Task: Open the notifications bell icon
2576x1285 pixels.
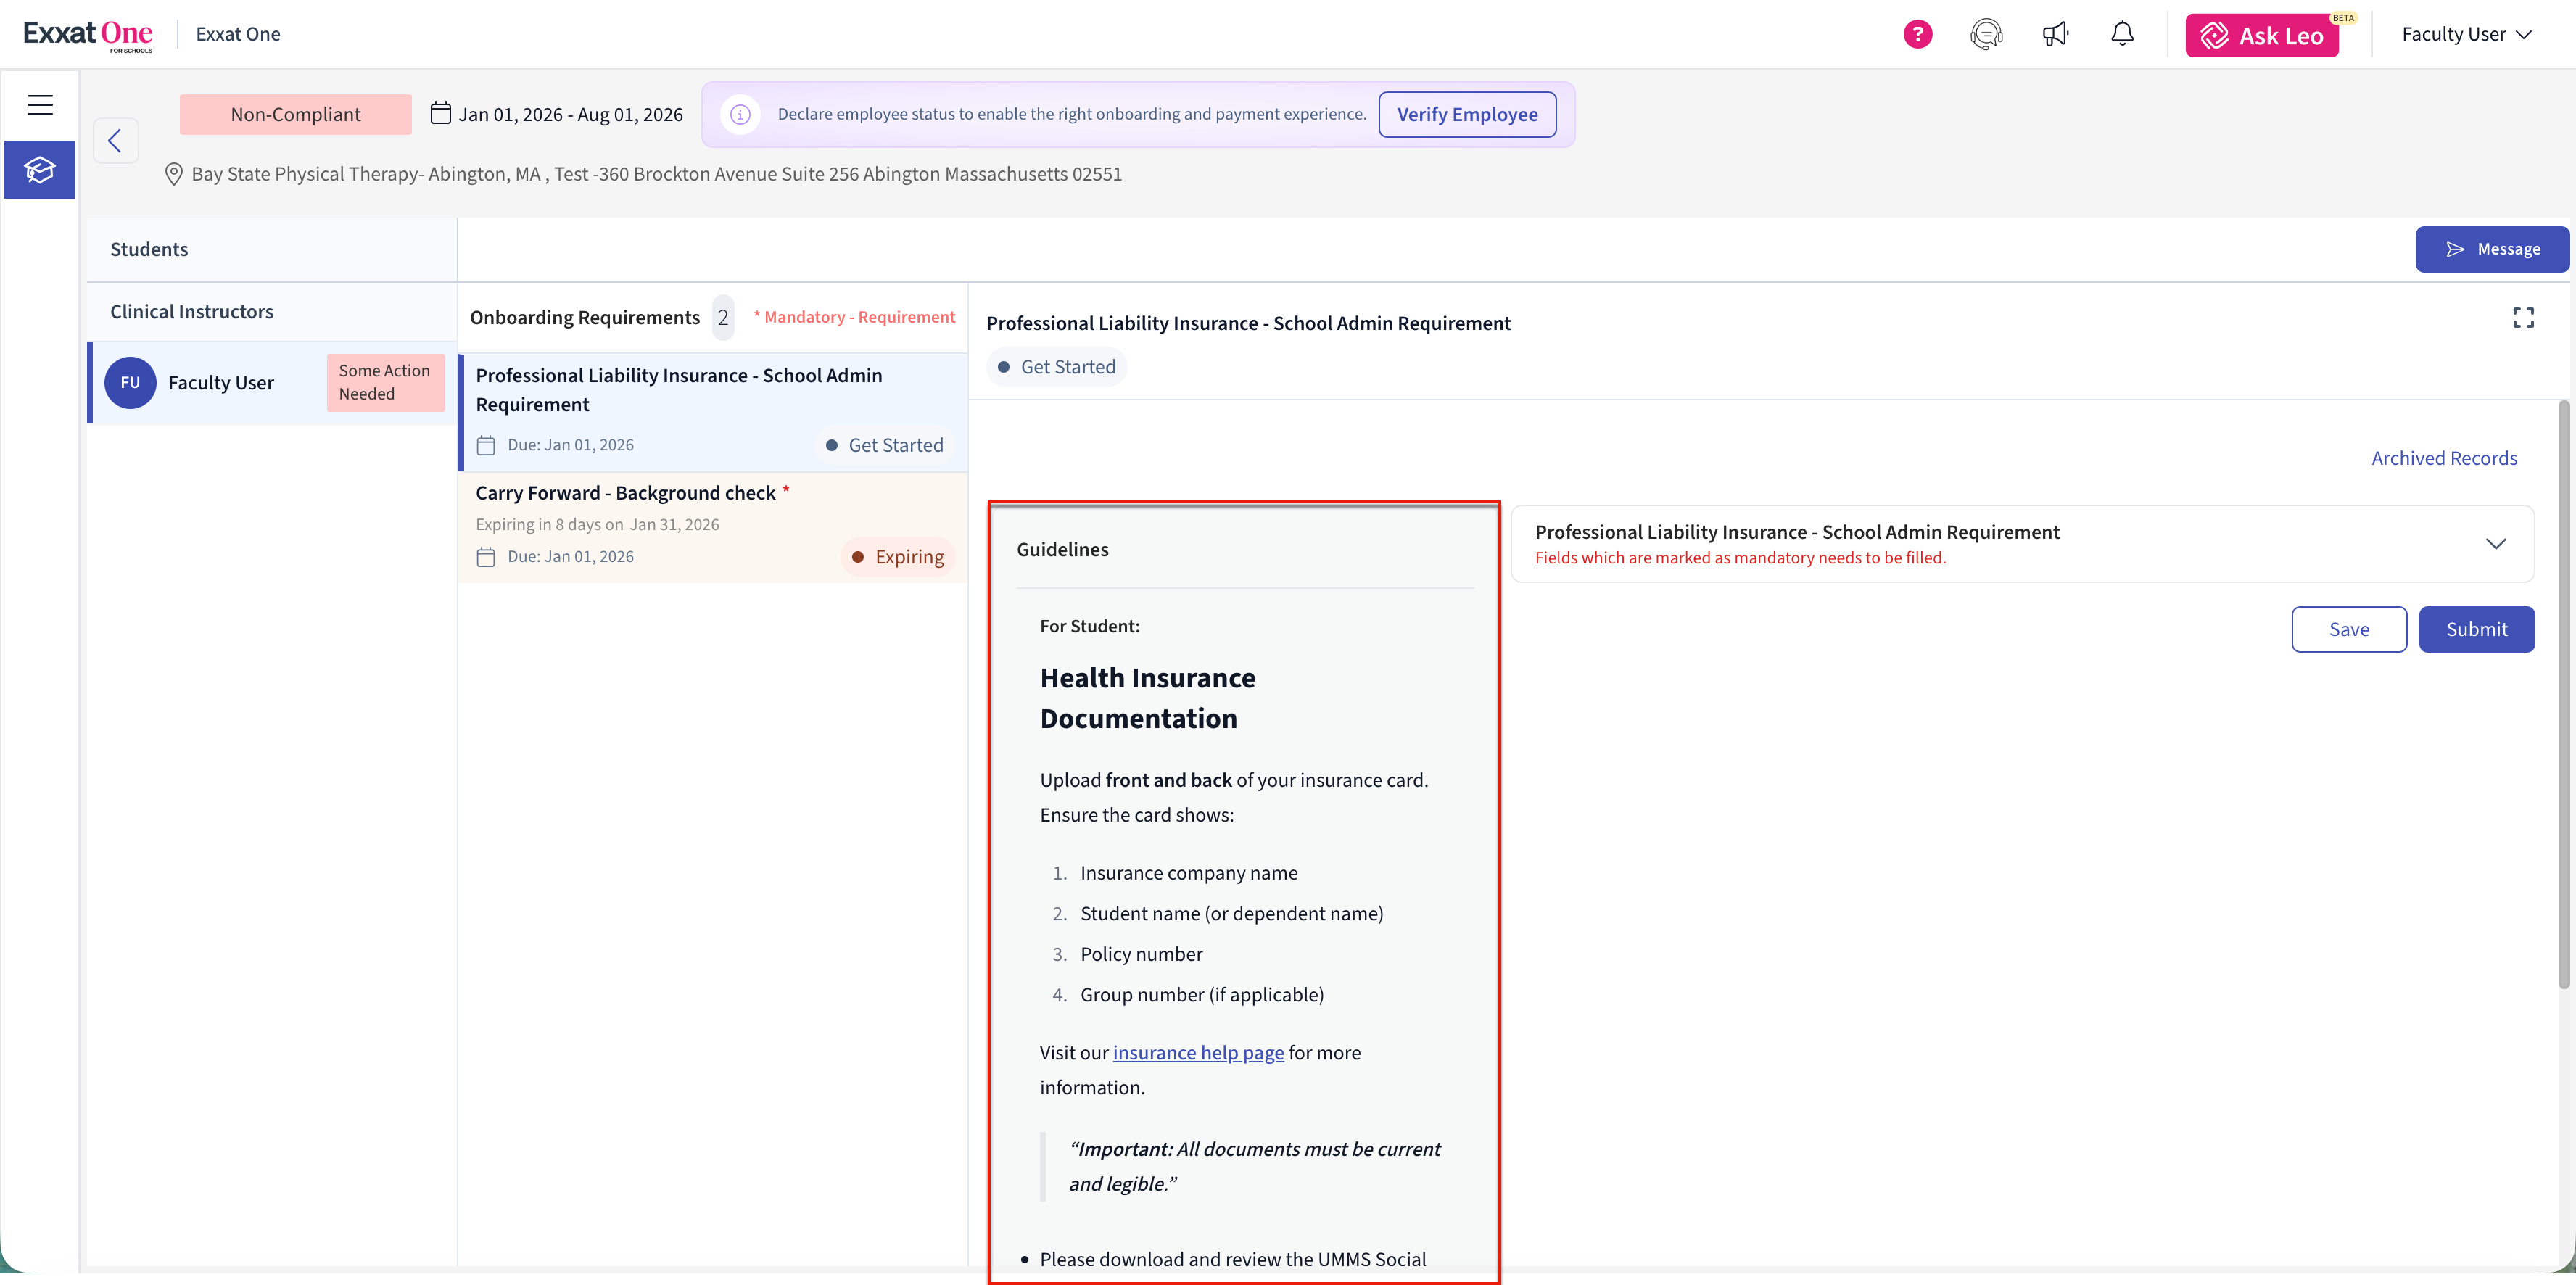Action: point(2122,35)
